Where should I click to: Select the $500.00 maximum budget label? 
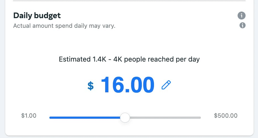tap(226, 115)
